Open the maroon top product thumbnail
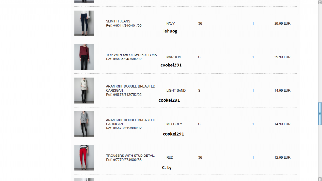Screen dimensions: 322x181 [84, 57]
